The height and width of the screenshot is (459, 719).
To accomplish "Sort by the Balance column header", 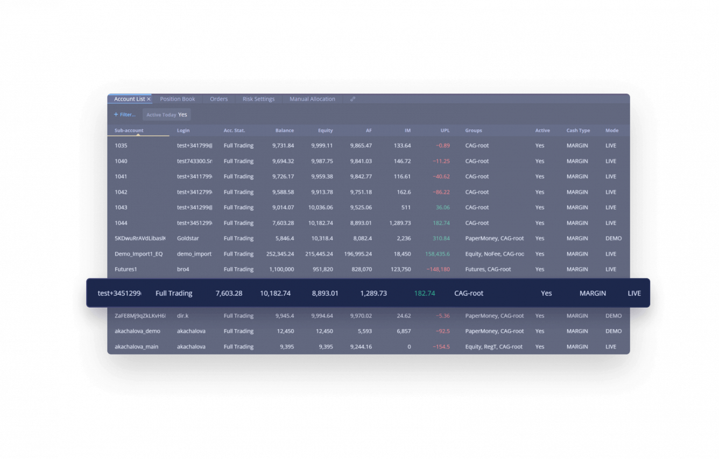I will point(285,130).
